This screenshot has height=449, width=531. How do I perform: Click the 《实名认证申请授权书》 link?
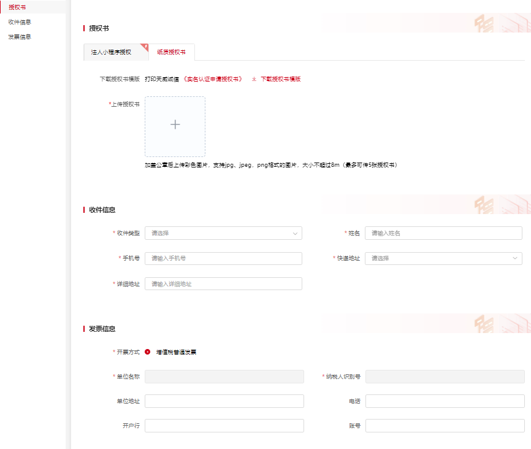click(213, 79)
